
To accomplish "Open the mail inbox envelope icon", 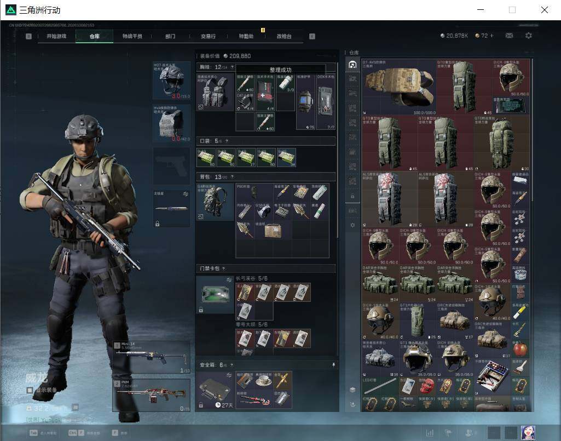I will (x=509, y=36).
